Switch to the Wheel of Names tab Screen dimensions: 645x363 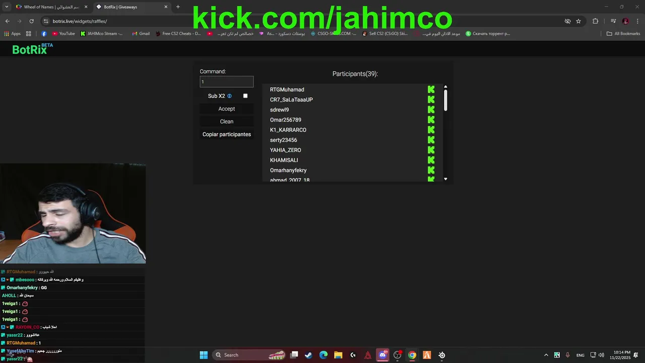[x=51, y=7]
